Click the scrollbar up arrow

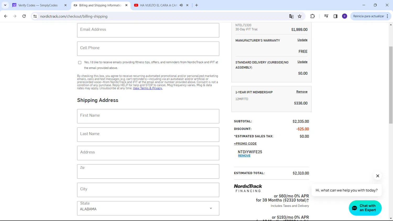[391, 25]
